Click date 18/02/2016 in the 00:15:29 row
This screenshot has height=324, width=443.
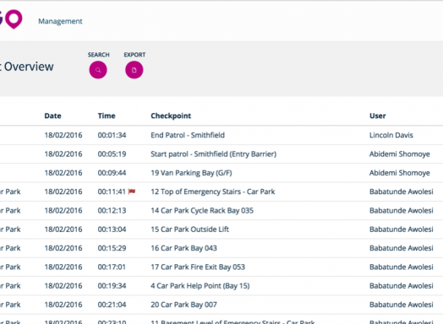63,248
